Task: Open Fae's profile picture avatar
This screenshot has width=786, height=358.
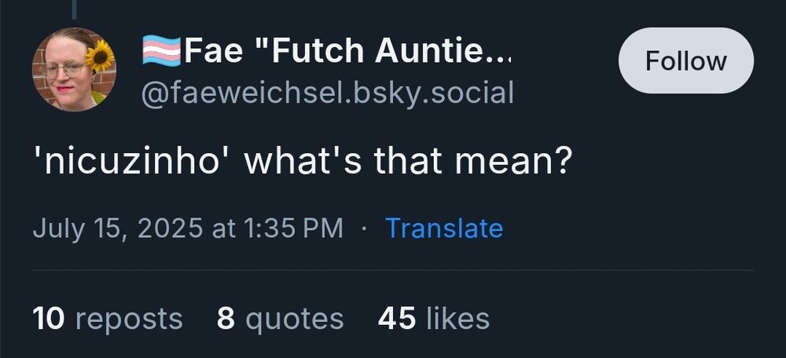Action: tap(73, 69)
